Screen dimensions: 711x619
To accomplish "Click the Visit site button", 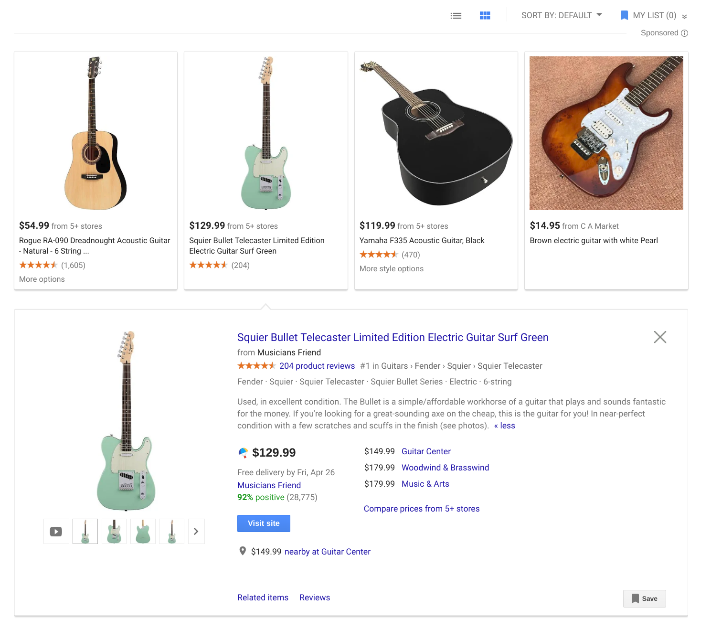I will (x=264, y=523).
